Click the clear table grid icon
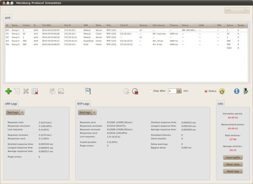 pyautogui.click(x=35, y=91)
